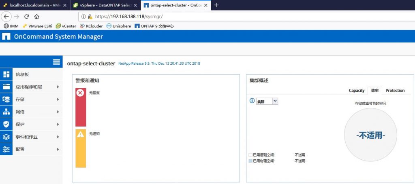
Task: Click the 保护 shield icon
Action: 6,124
